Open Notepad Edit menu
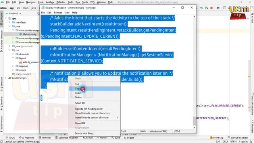The height and width of the screenshot is (143, 254). [x=49, y=13]
